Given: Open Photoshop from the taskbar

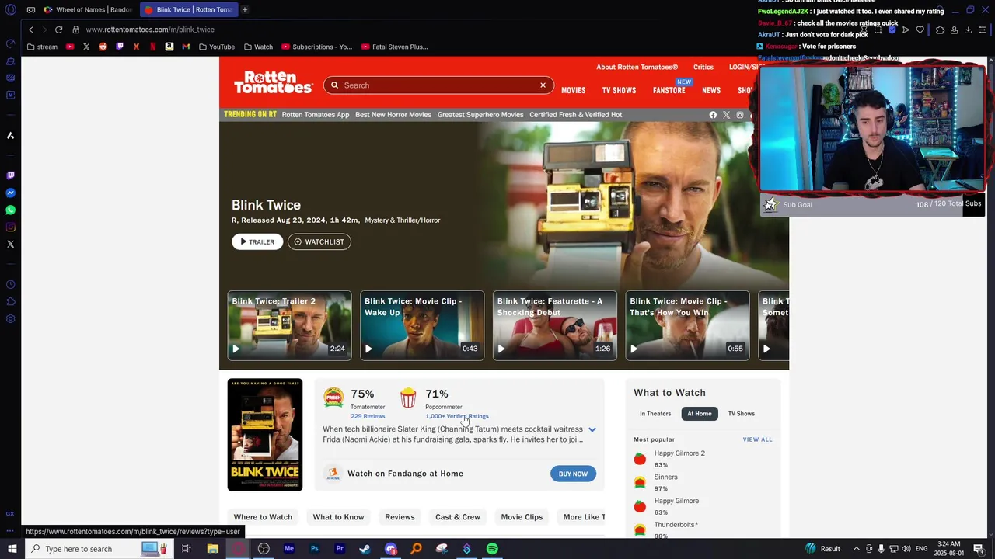Looking at the screenshot, I should click(314, 549).
